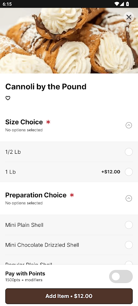Choose Mini Plain Shell radio button

click(x=129, y=225)
